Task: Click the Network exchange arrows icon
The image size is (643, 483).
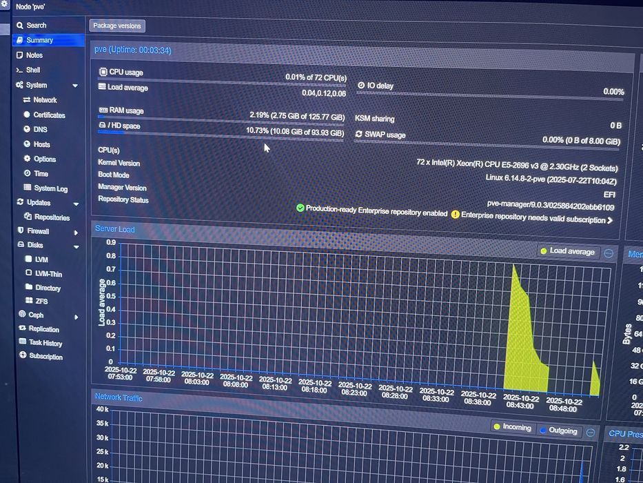Action: tap(27, 100)
